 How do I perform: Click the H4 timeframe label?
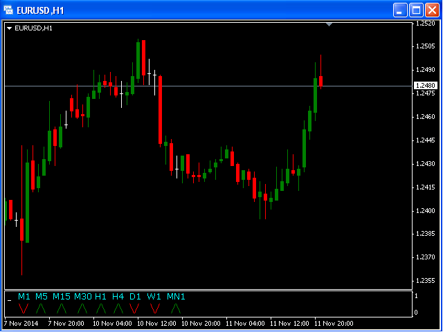pyautogui.click(x=118, y=297)
